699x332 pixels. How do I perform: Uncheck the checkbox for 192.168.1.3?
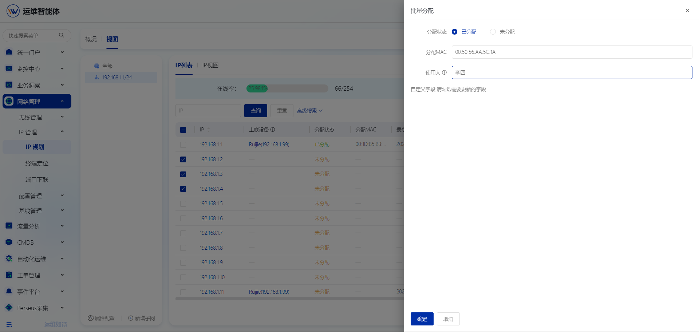tap(183, 174)
